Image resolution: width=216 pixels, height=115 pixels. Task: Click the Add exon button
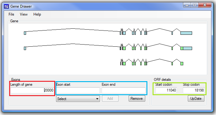pos(110,99)
